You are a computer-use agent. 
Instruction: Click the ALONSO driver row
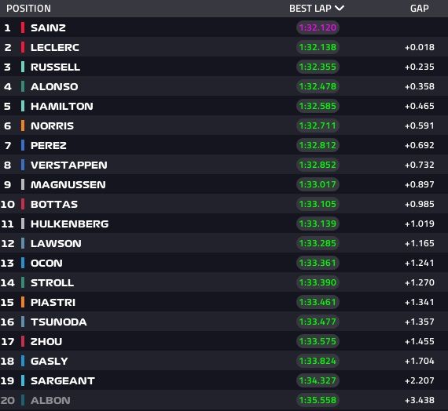coord(224,86)
